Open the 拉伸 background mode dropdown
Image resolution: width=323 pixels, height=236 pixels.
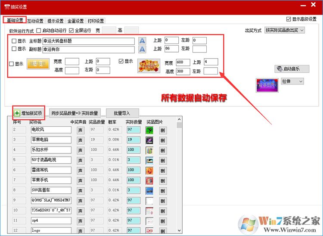(x=292, y=81)
